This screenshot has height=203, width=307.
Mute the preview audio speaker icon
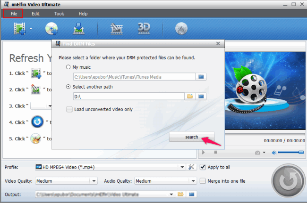point(274,153)
